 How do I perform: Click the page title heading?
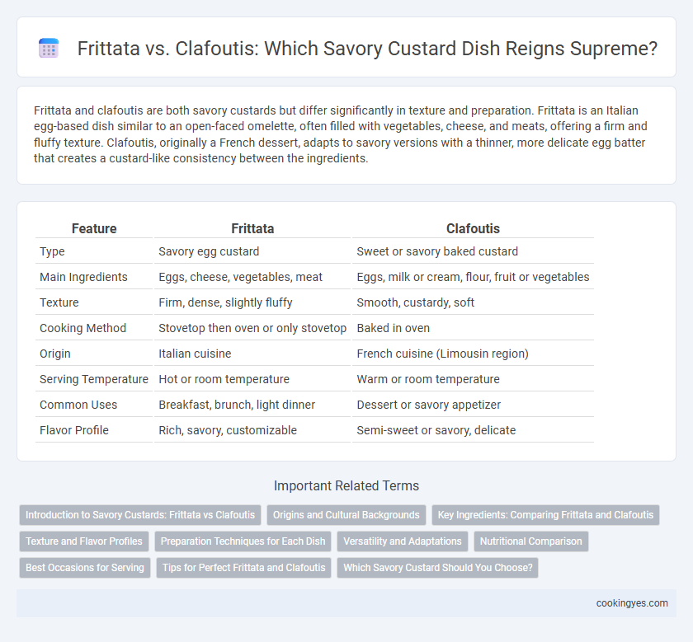coord(367,48)
